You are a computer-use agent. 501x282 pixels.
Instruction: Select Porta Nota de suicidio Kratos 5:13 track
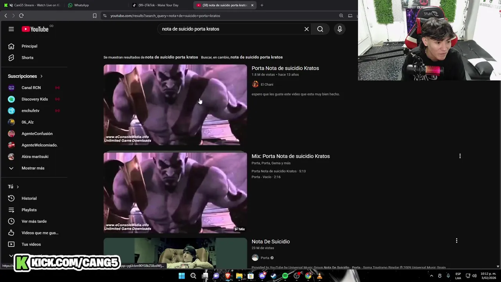[279, 171]
